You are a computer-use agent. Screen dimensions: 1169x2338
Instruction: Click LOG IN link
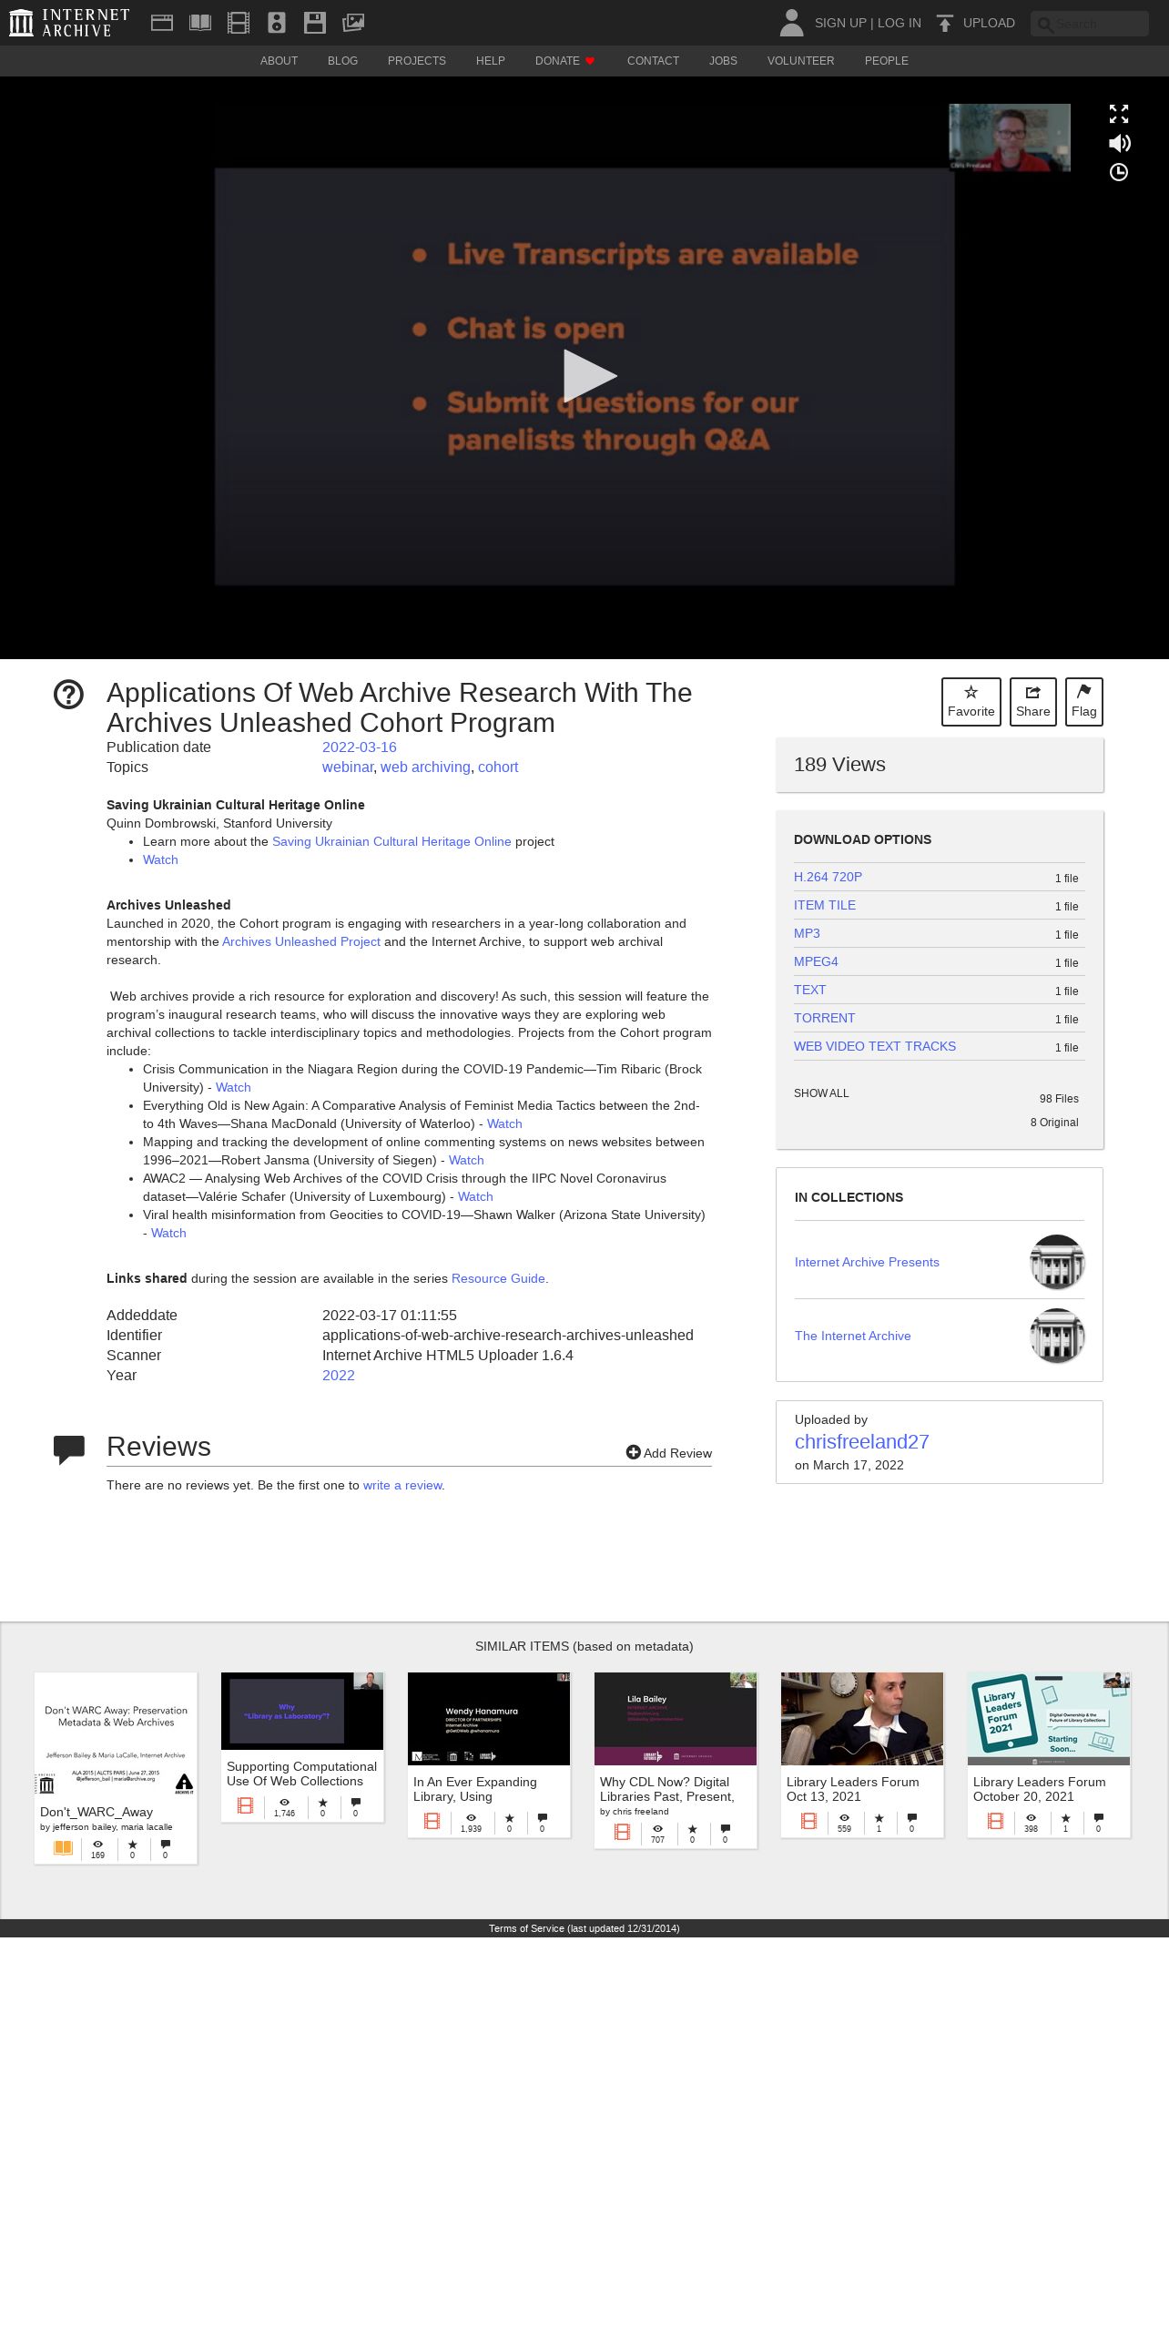coord(900,23)
